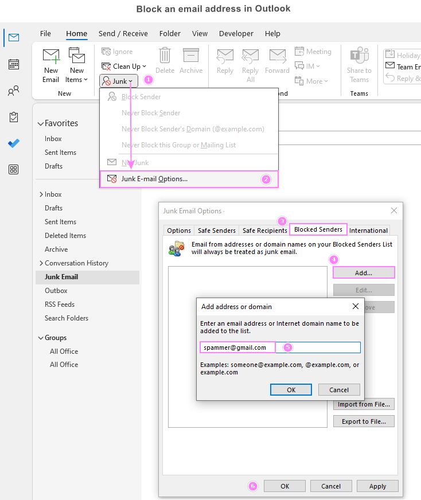421x500 pixels.
Task: Open More Apps grid icon in sidebar
Action: (x=14, y=169)
